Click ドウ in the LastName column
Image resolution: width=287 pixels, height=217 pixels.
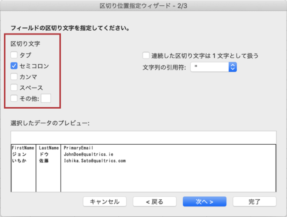click(x=44, y=154)
